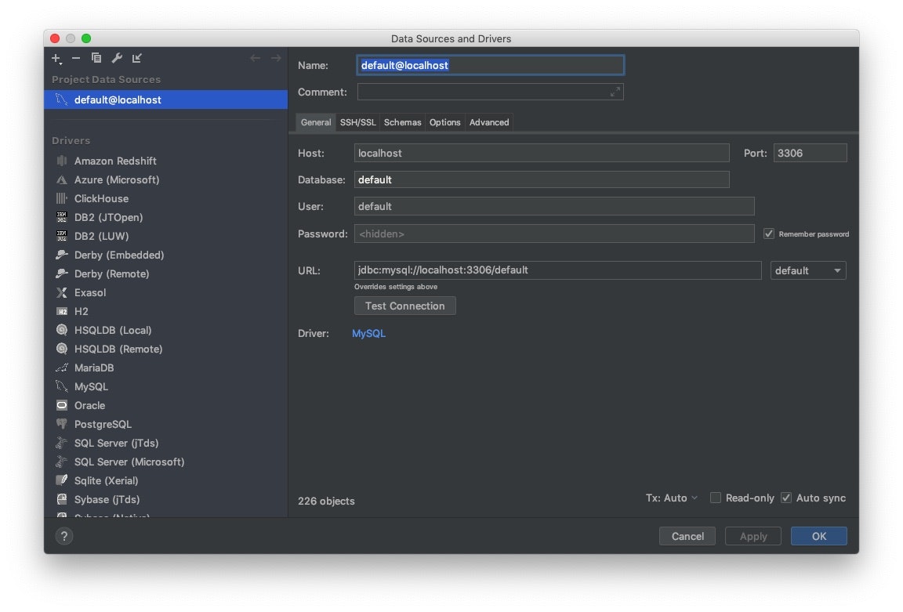Confirm with the OK button
Viewport: 903px width, 612px height.
click(819, 536)
